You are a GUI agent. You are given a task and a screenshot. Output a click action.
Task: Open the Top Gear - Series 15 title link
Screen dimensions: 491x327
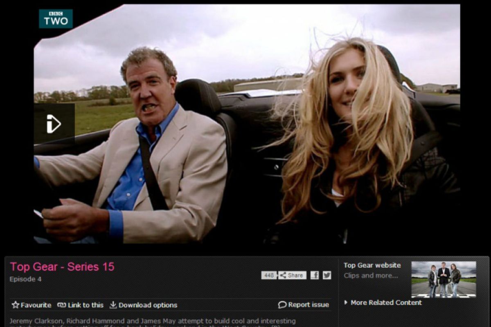click(62, 267)
